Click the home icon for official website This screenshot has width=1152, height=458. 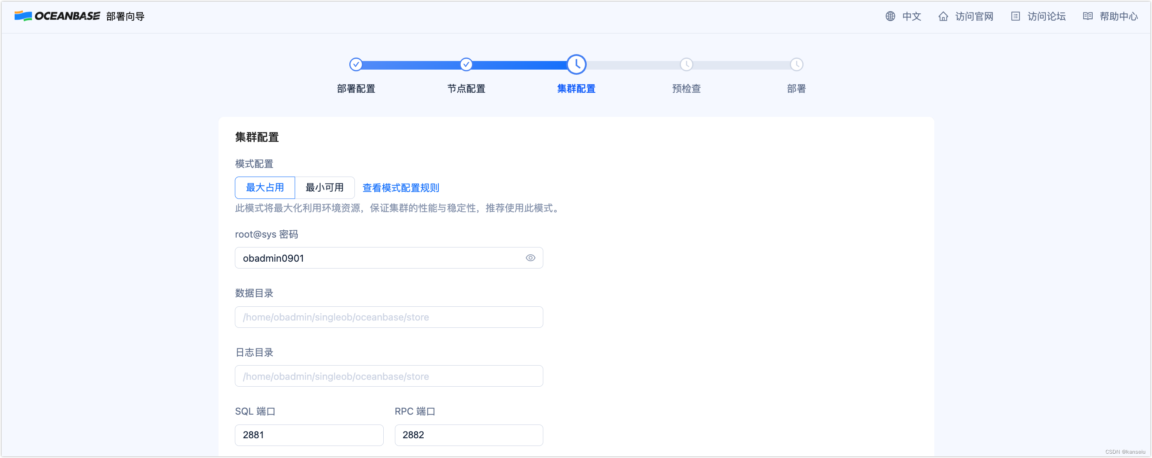pos(943,16)
